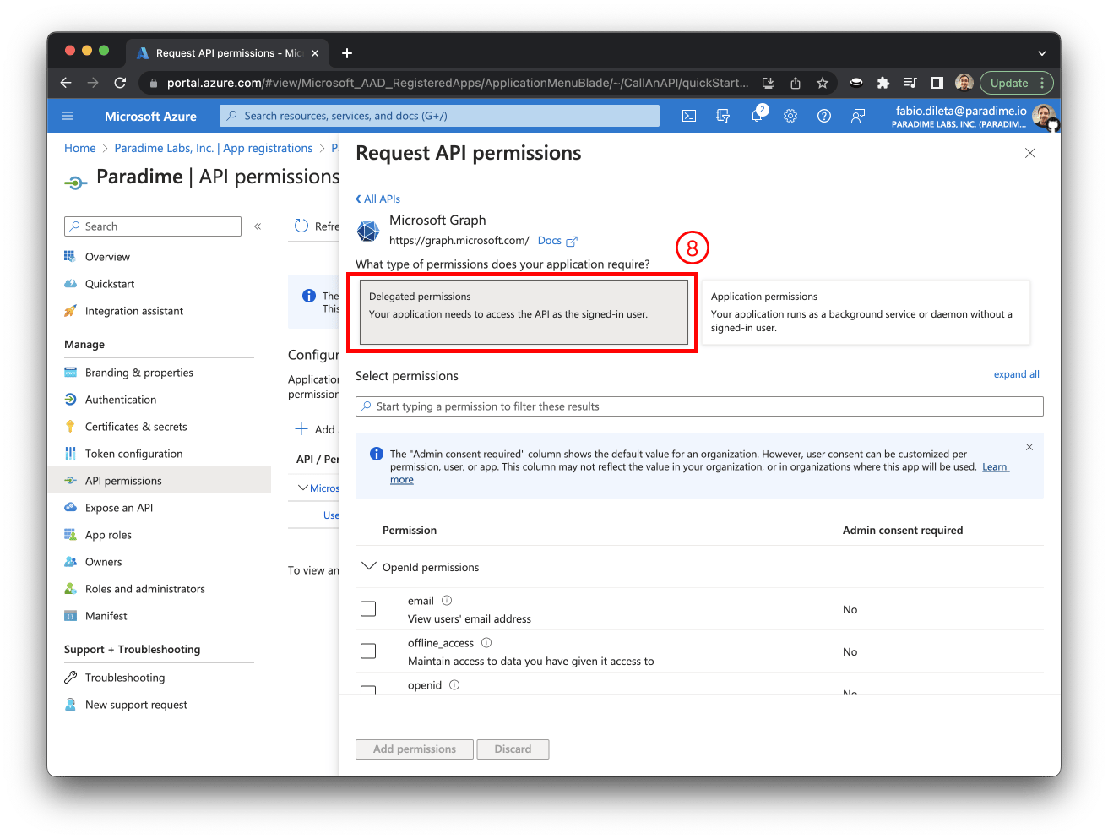Select Delegated permissions option
Image resolution: width=1108 pixels, height=839 pixels.
point(524,313)
